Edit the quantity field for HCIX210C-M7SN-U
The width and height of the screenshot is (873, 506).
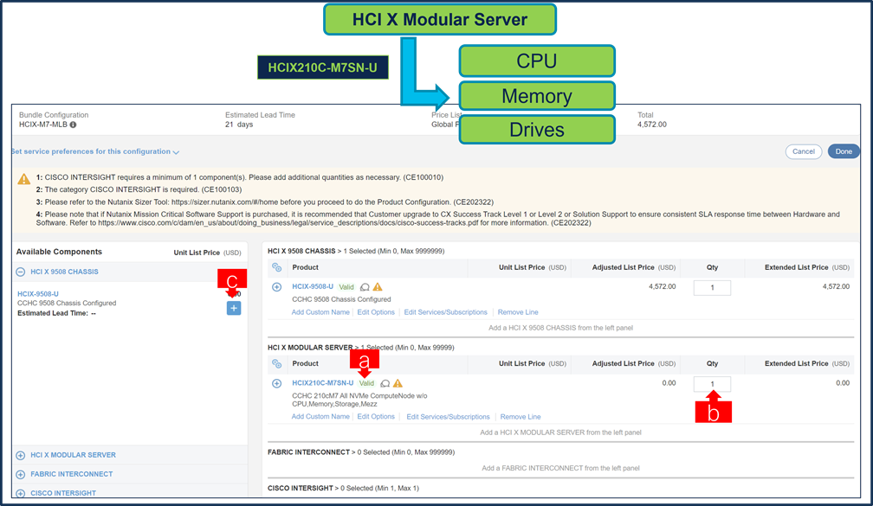[x=712, y=384]
